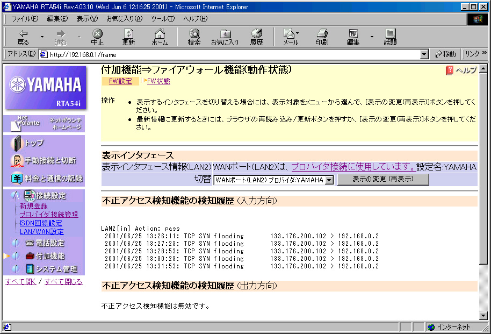Click the Back (戻る) toolbar icon
491x334 pixels.
23,37
